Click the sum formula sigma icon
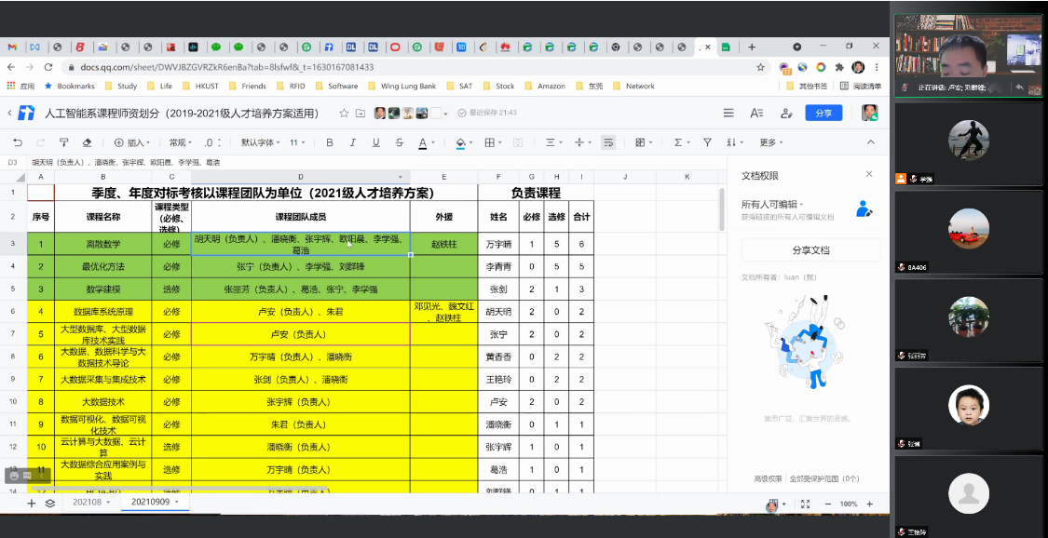Viewport: 1048px width, 538px height. (677, 142)
